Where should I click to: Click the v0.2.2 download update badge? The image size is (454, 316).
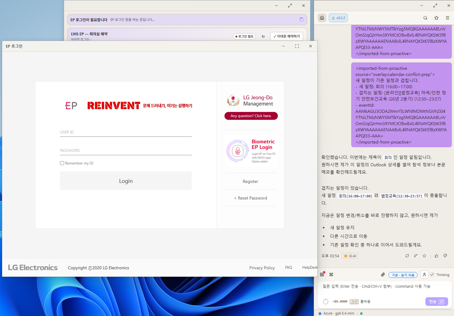point(338,18)
